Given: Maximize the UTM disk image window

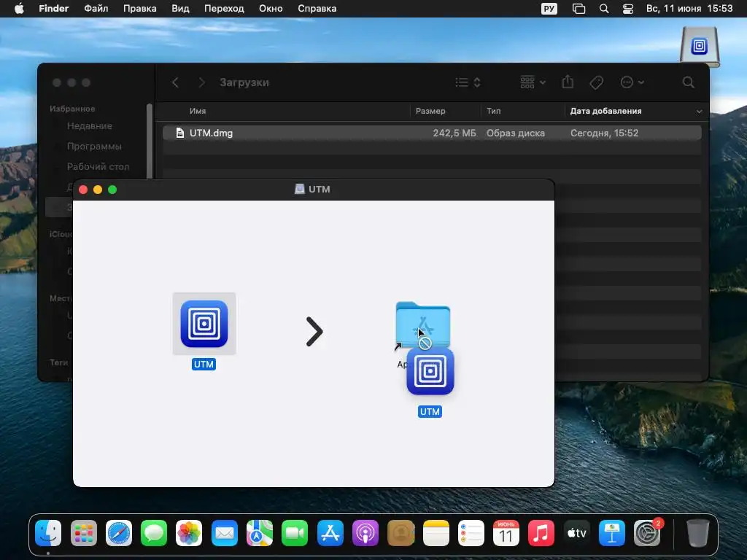Looking at the screenshot, I should click(x=112, y=190).
